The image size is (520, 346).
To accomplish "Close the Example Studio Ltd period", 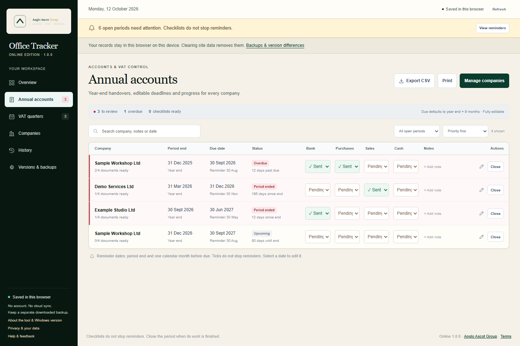I will coord(495,213).
